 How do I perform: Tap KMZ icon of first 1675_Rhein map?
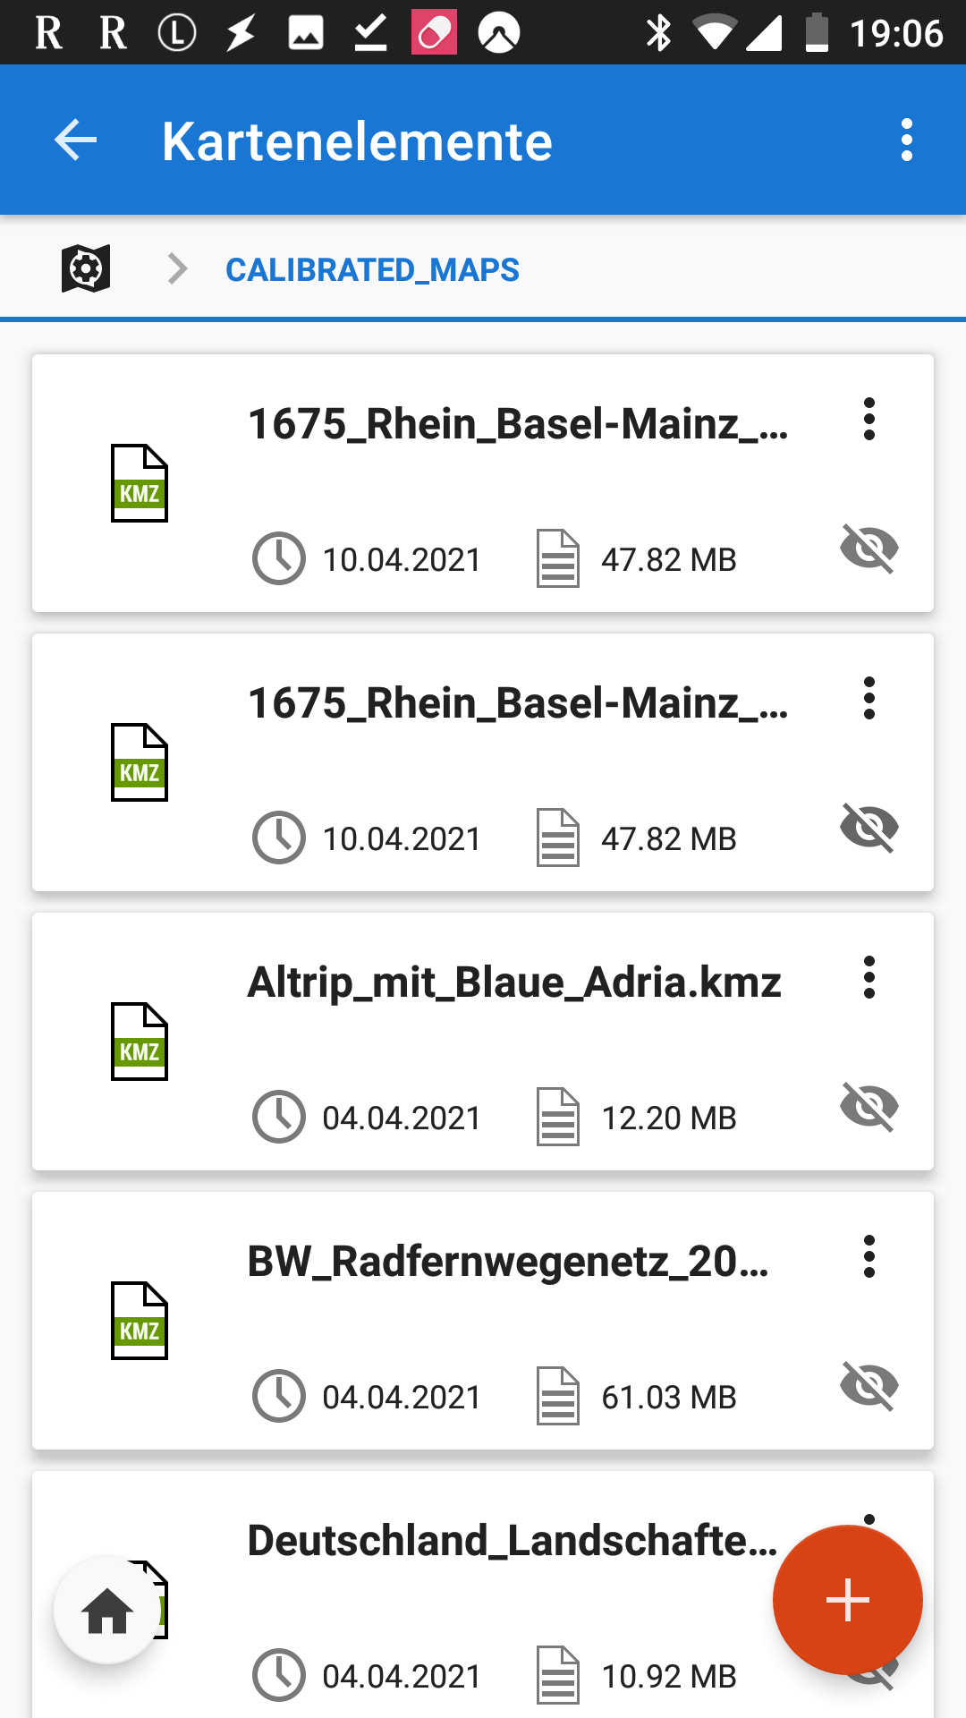(140, 483)
